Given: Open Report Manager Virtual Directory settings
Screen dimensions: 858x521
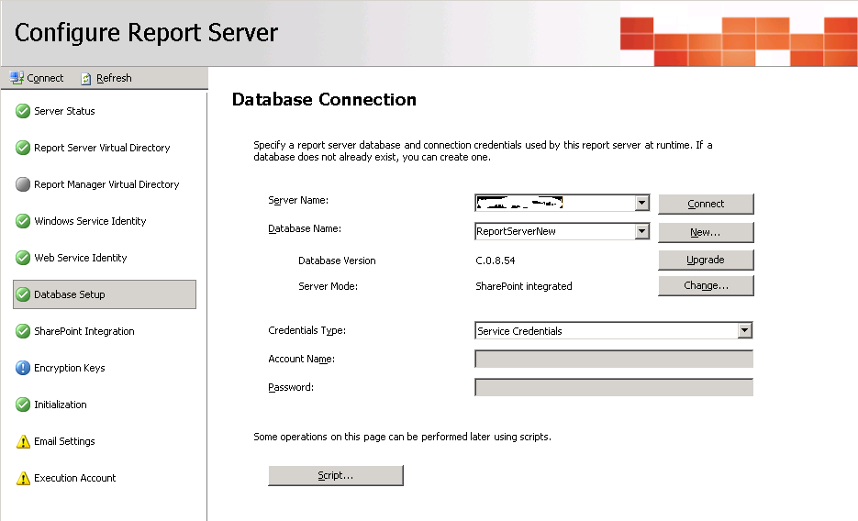Looking at the screenshot, I should [106, 184].
